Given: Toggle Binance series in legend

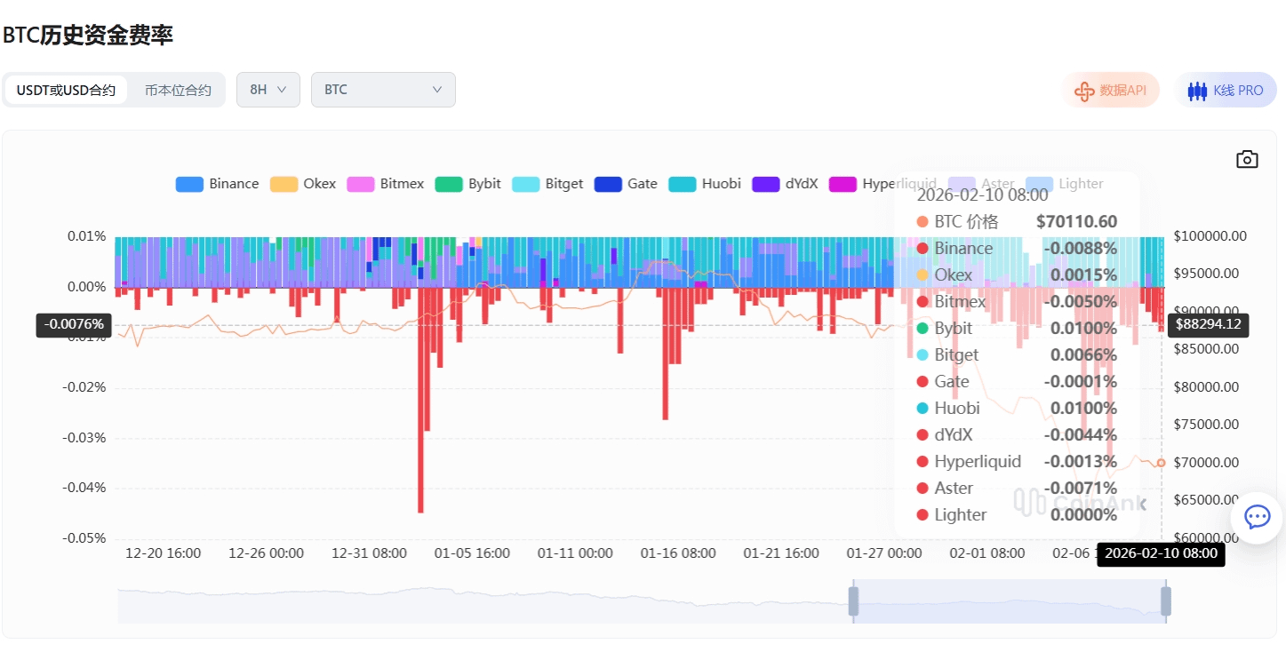Looking at the screenshot, I should tap(217, 184).
